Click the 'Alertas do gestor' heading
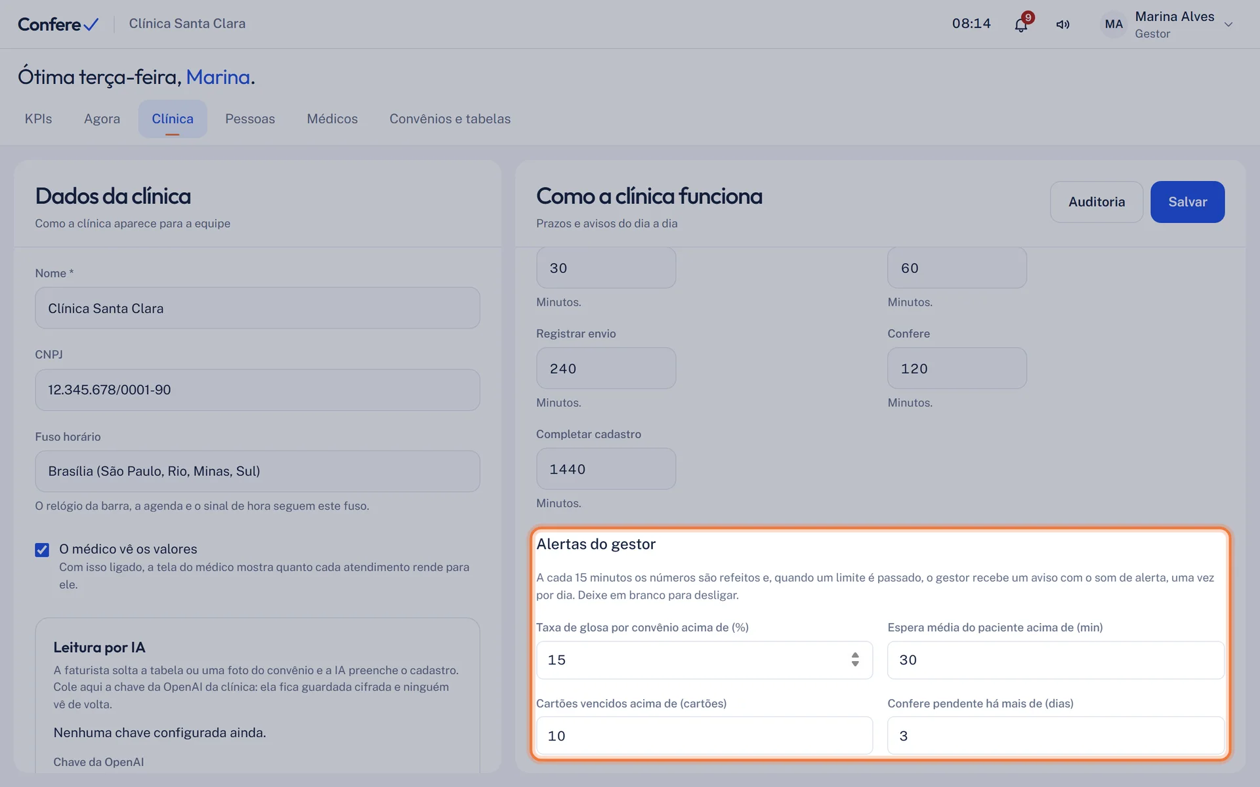 point(596,544)
